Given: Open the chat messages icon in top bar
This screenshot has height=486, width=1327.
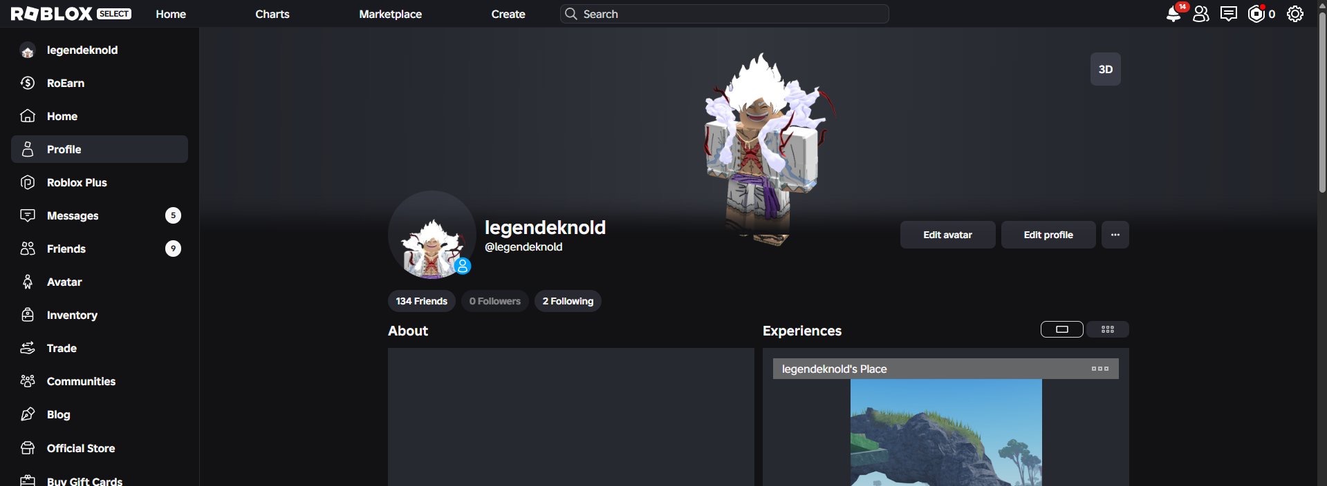Looking at the screenshot, I should 1229,14.
